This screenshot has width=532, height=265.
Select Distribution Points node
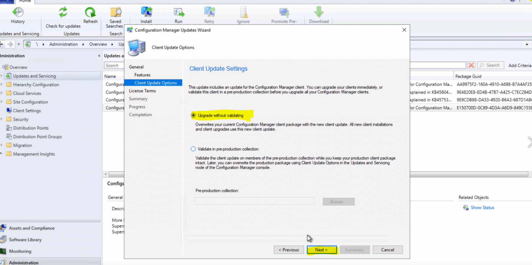click(x=31, y=128)
